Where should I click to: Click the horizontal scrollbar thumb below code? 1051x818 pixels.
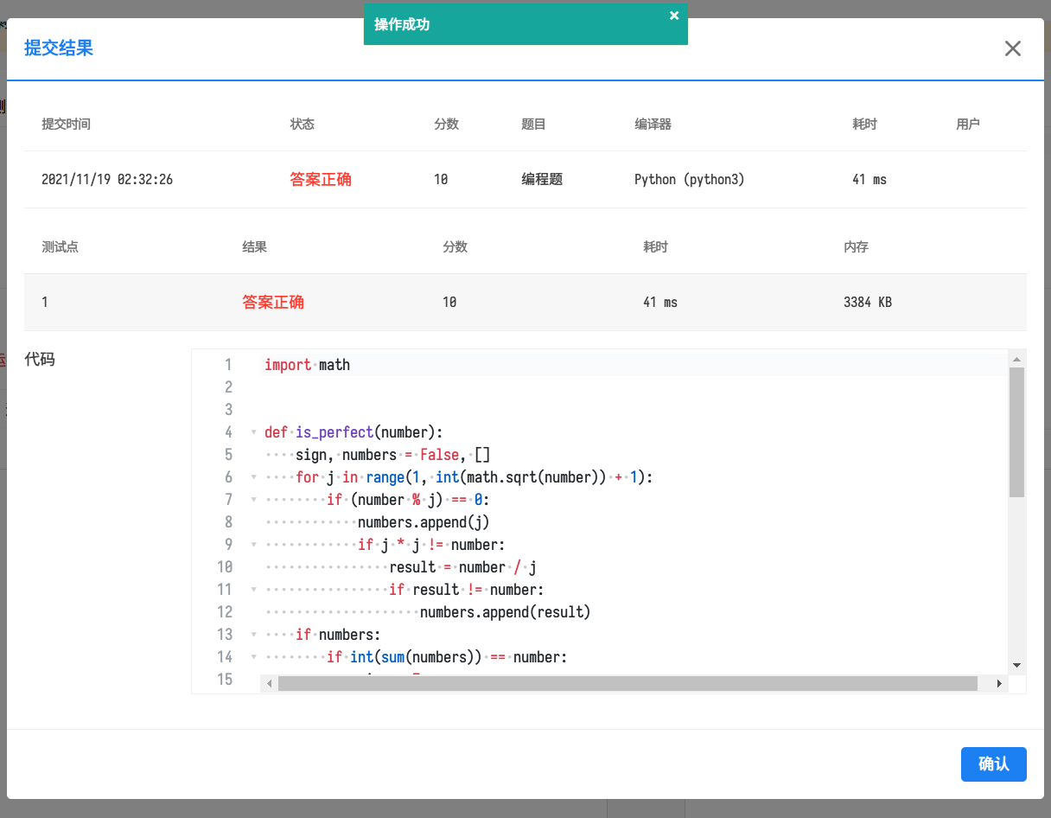click(627, 684)
